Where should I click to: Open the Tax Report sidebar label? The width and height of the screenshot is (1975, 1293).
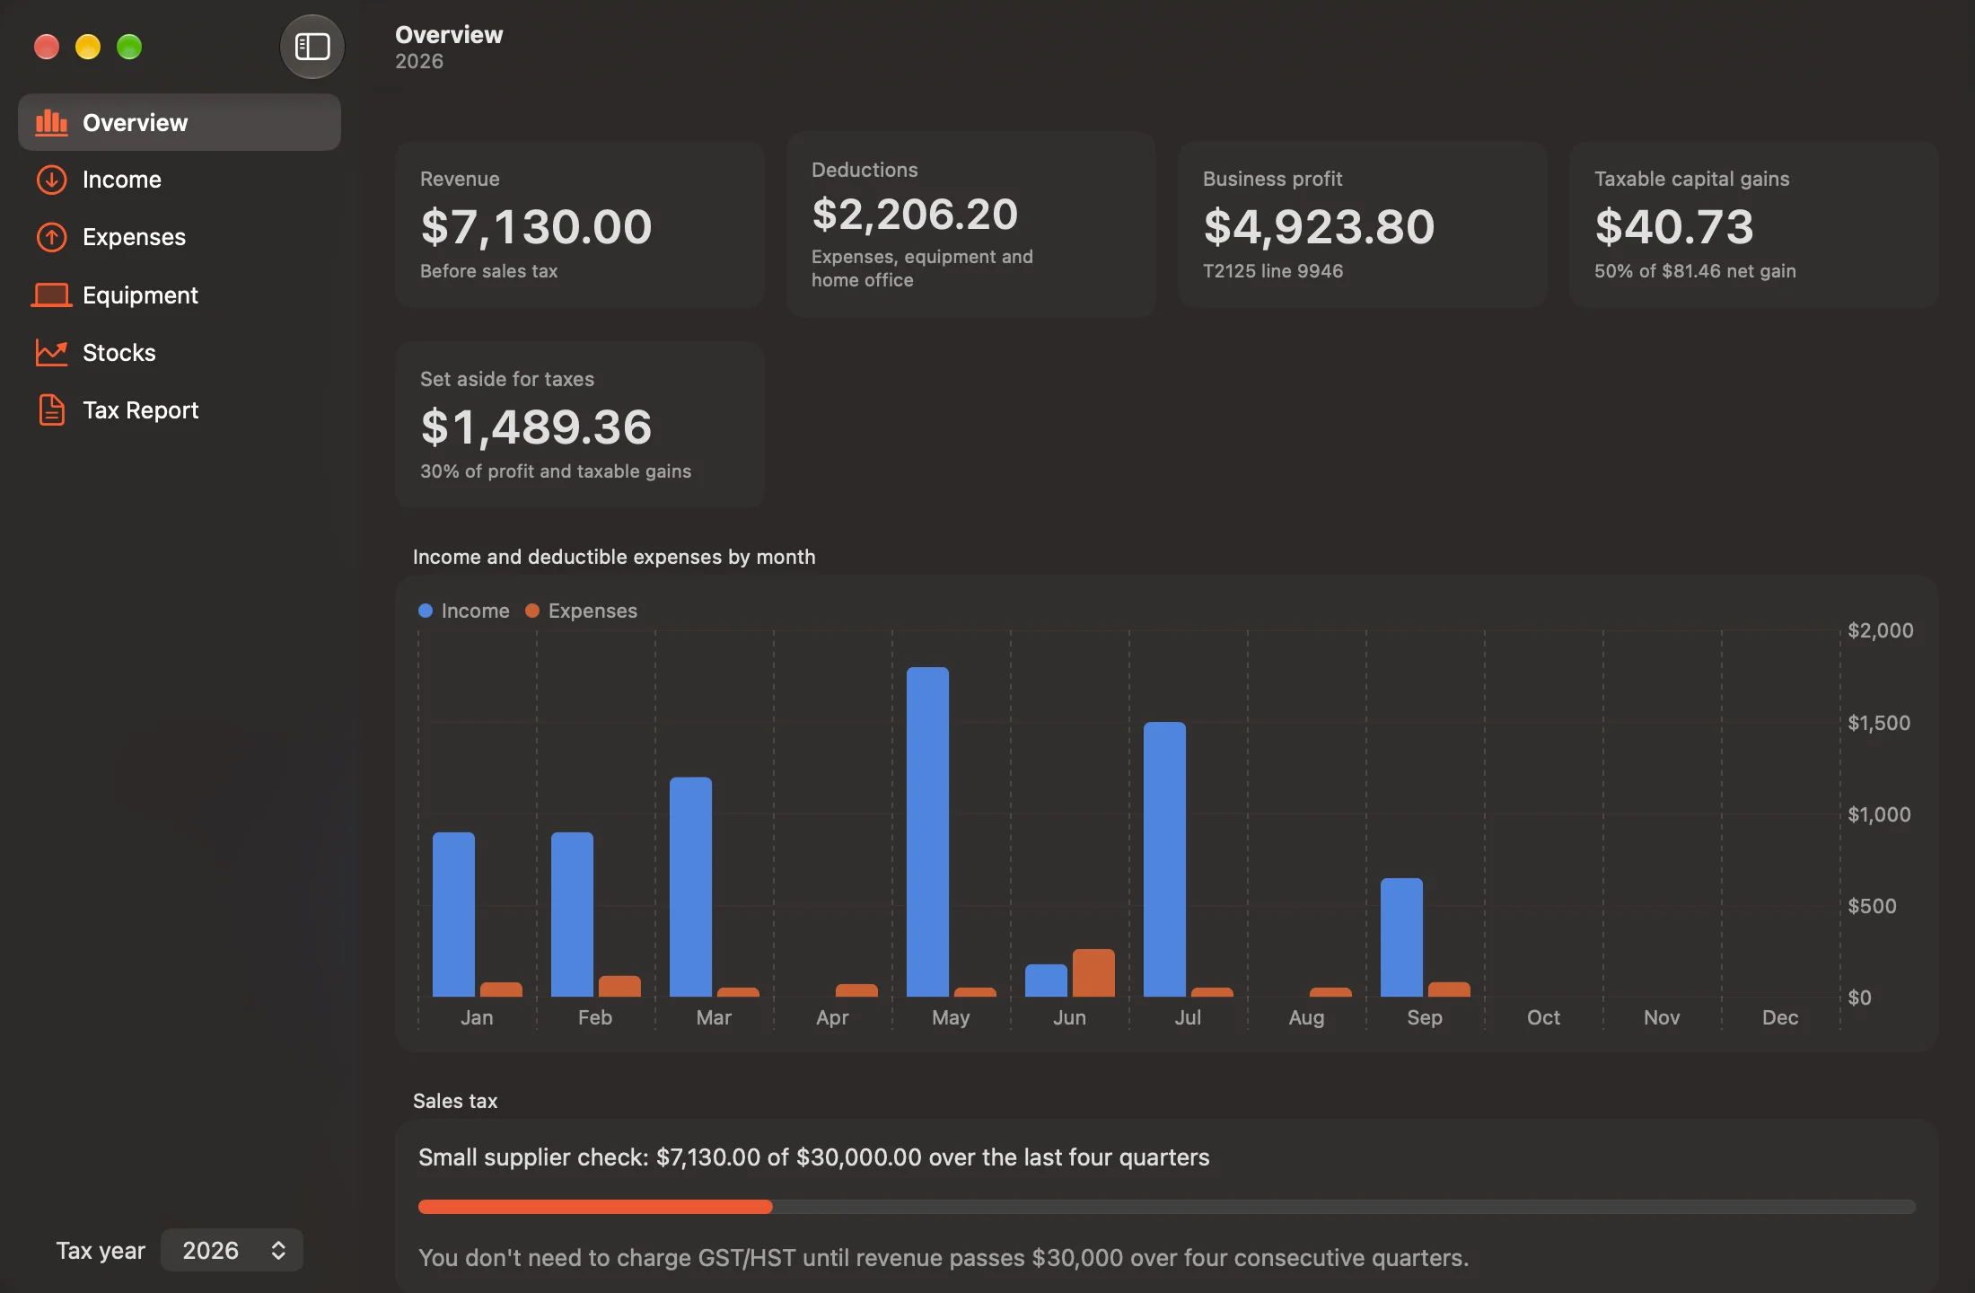[140, 409]
